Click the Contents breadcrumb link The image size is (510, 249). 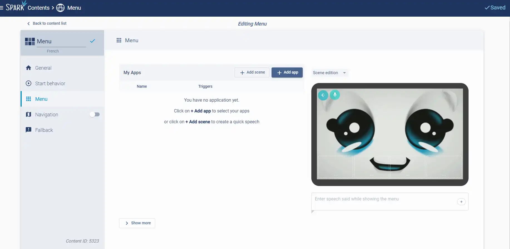tap(38, 8)
